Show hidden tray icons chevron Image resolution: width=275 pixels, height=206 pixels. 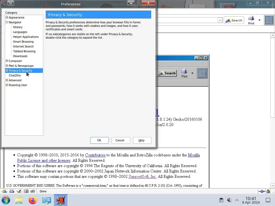click(x=237, y=200)
